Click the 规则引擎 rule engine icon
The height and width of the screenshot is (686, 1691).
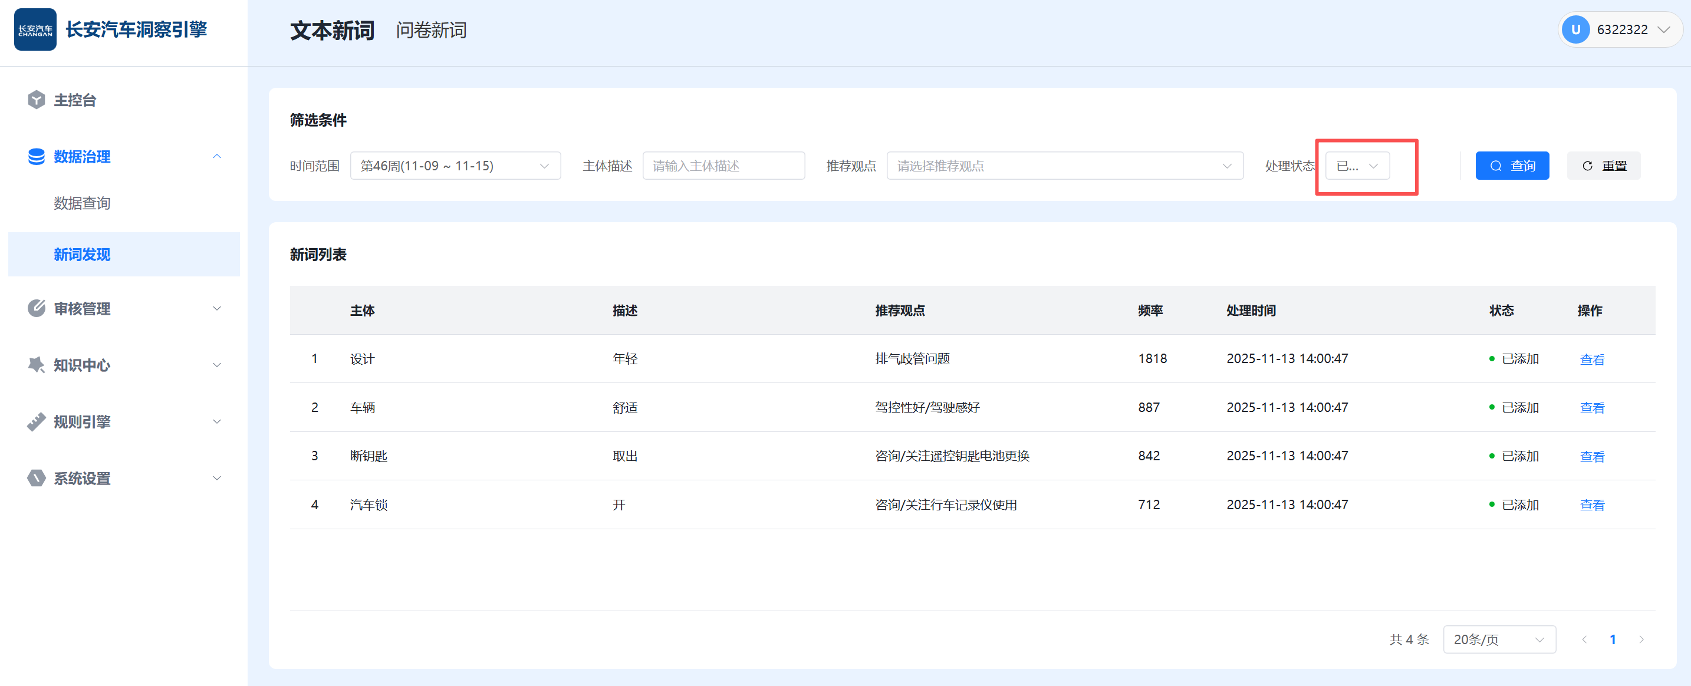(x=36, y=421)
